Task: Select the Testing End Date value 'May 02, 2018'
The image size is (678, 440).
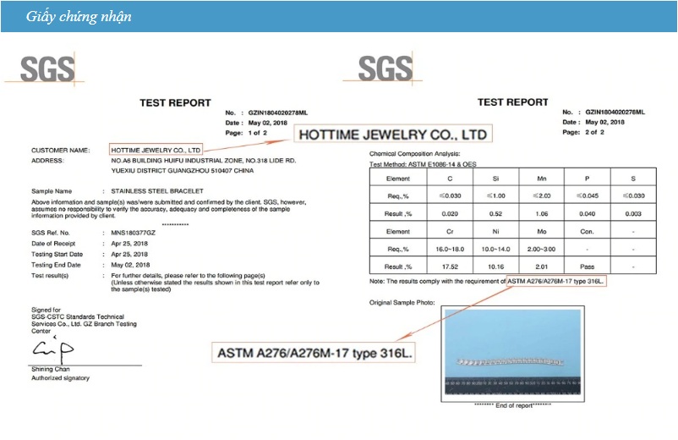Action: coord(130,265)
